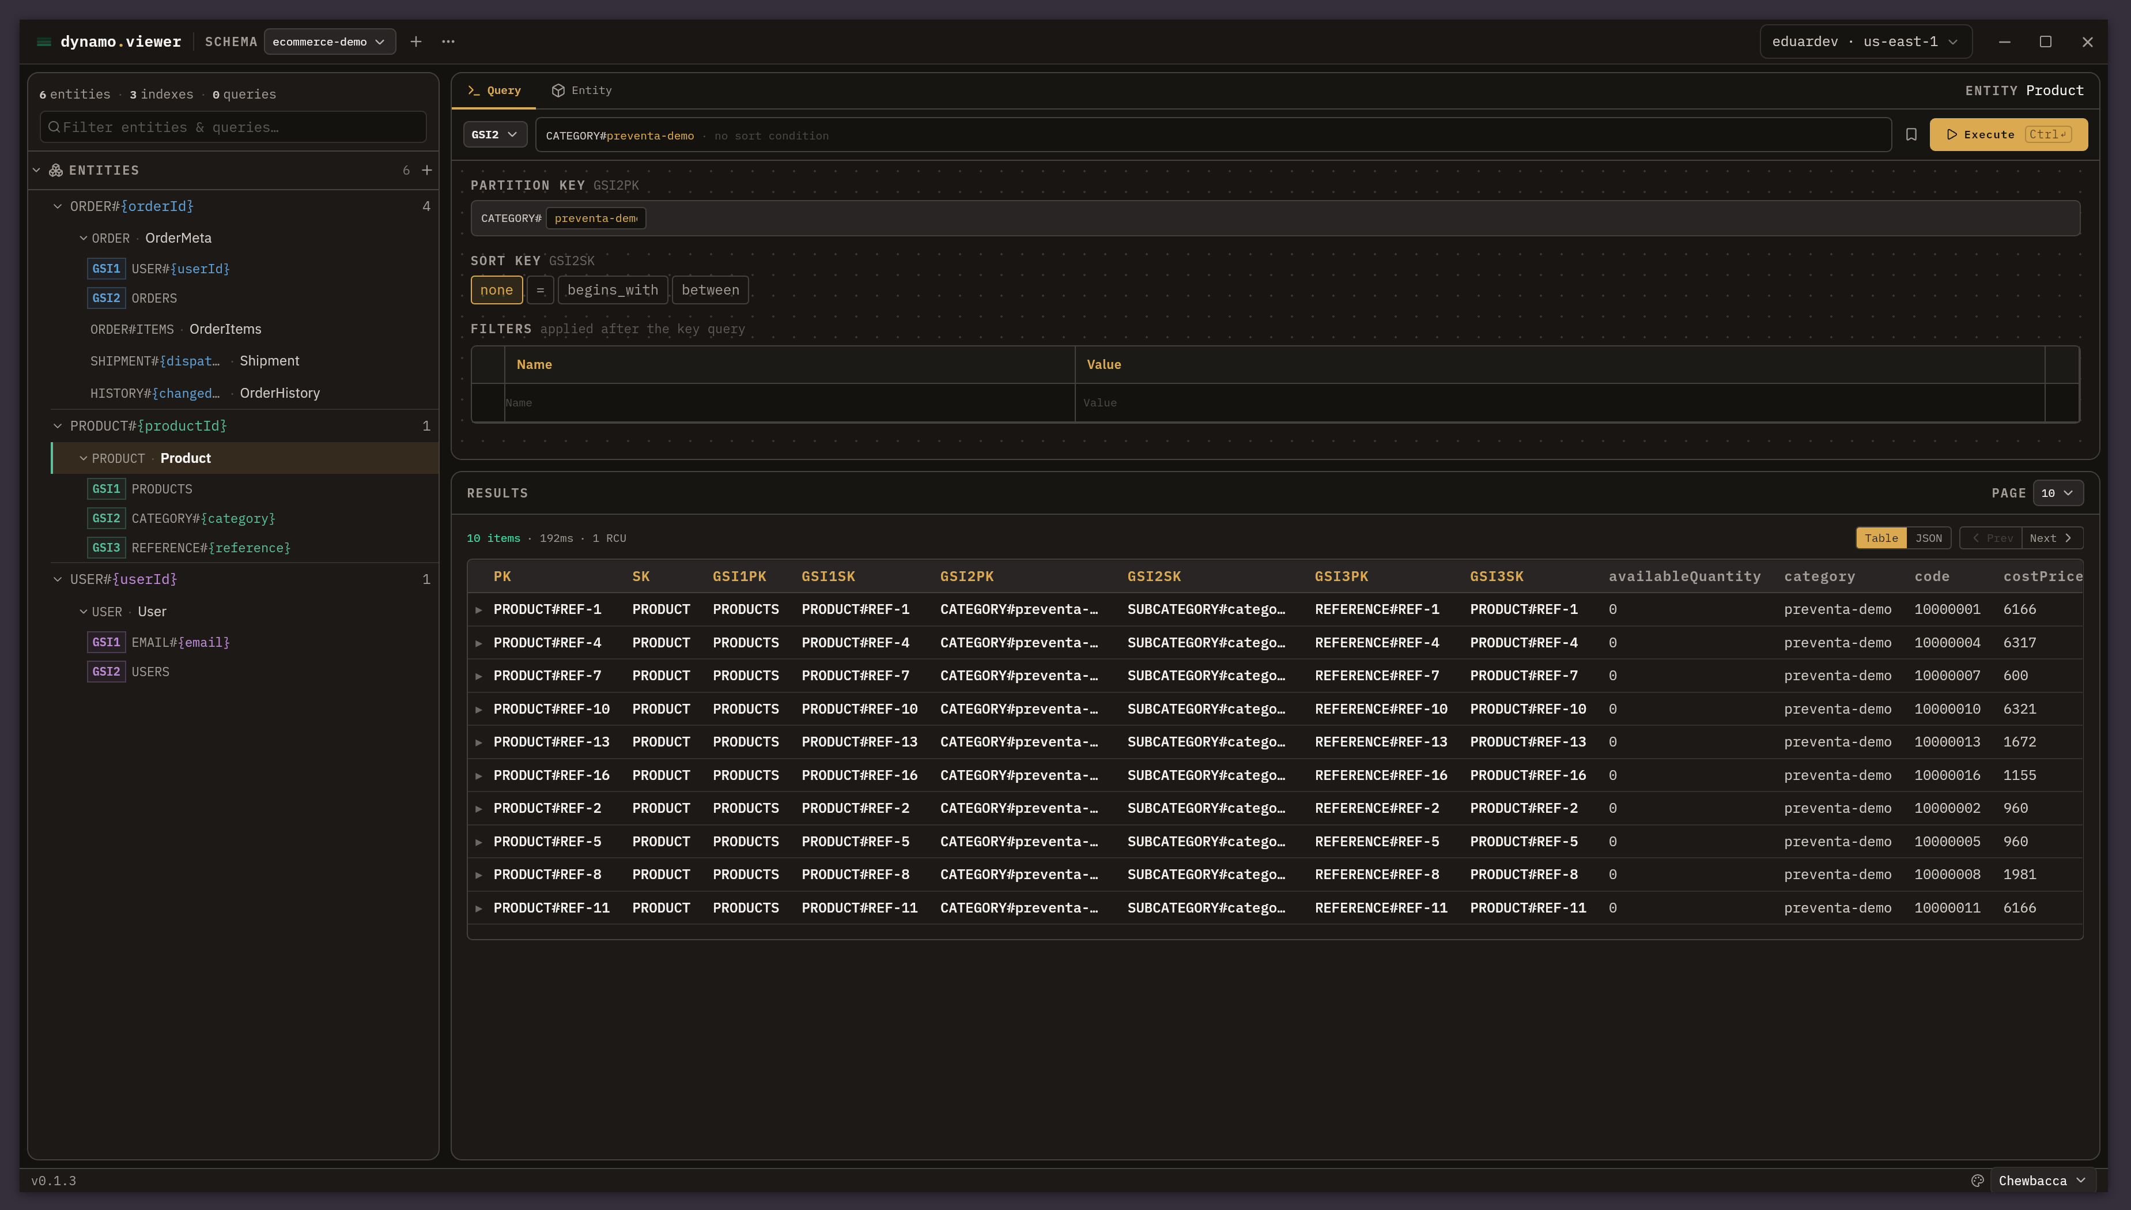Screen dimensions: 2131x1210
Task: Edit the preventa-demo partition key value
Action: point(595,218)
